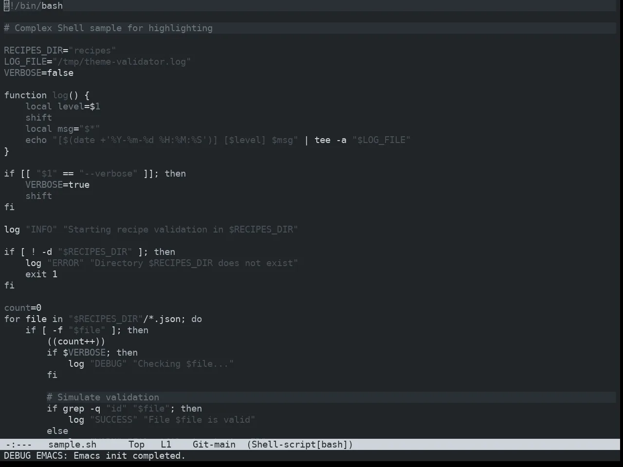Screen dimensions: 623x467
Task: Click the "File $file is valid" string
Action: 199,420
